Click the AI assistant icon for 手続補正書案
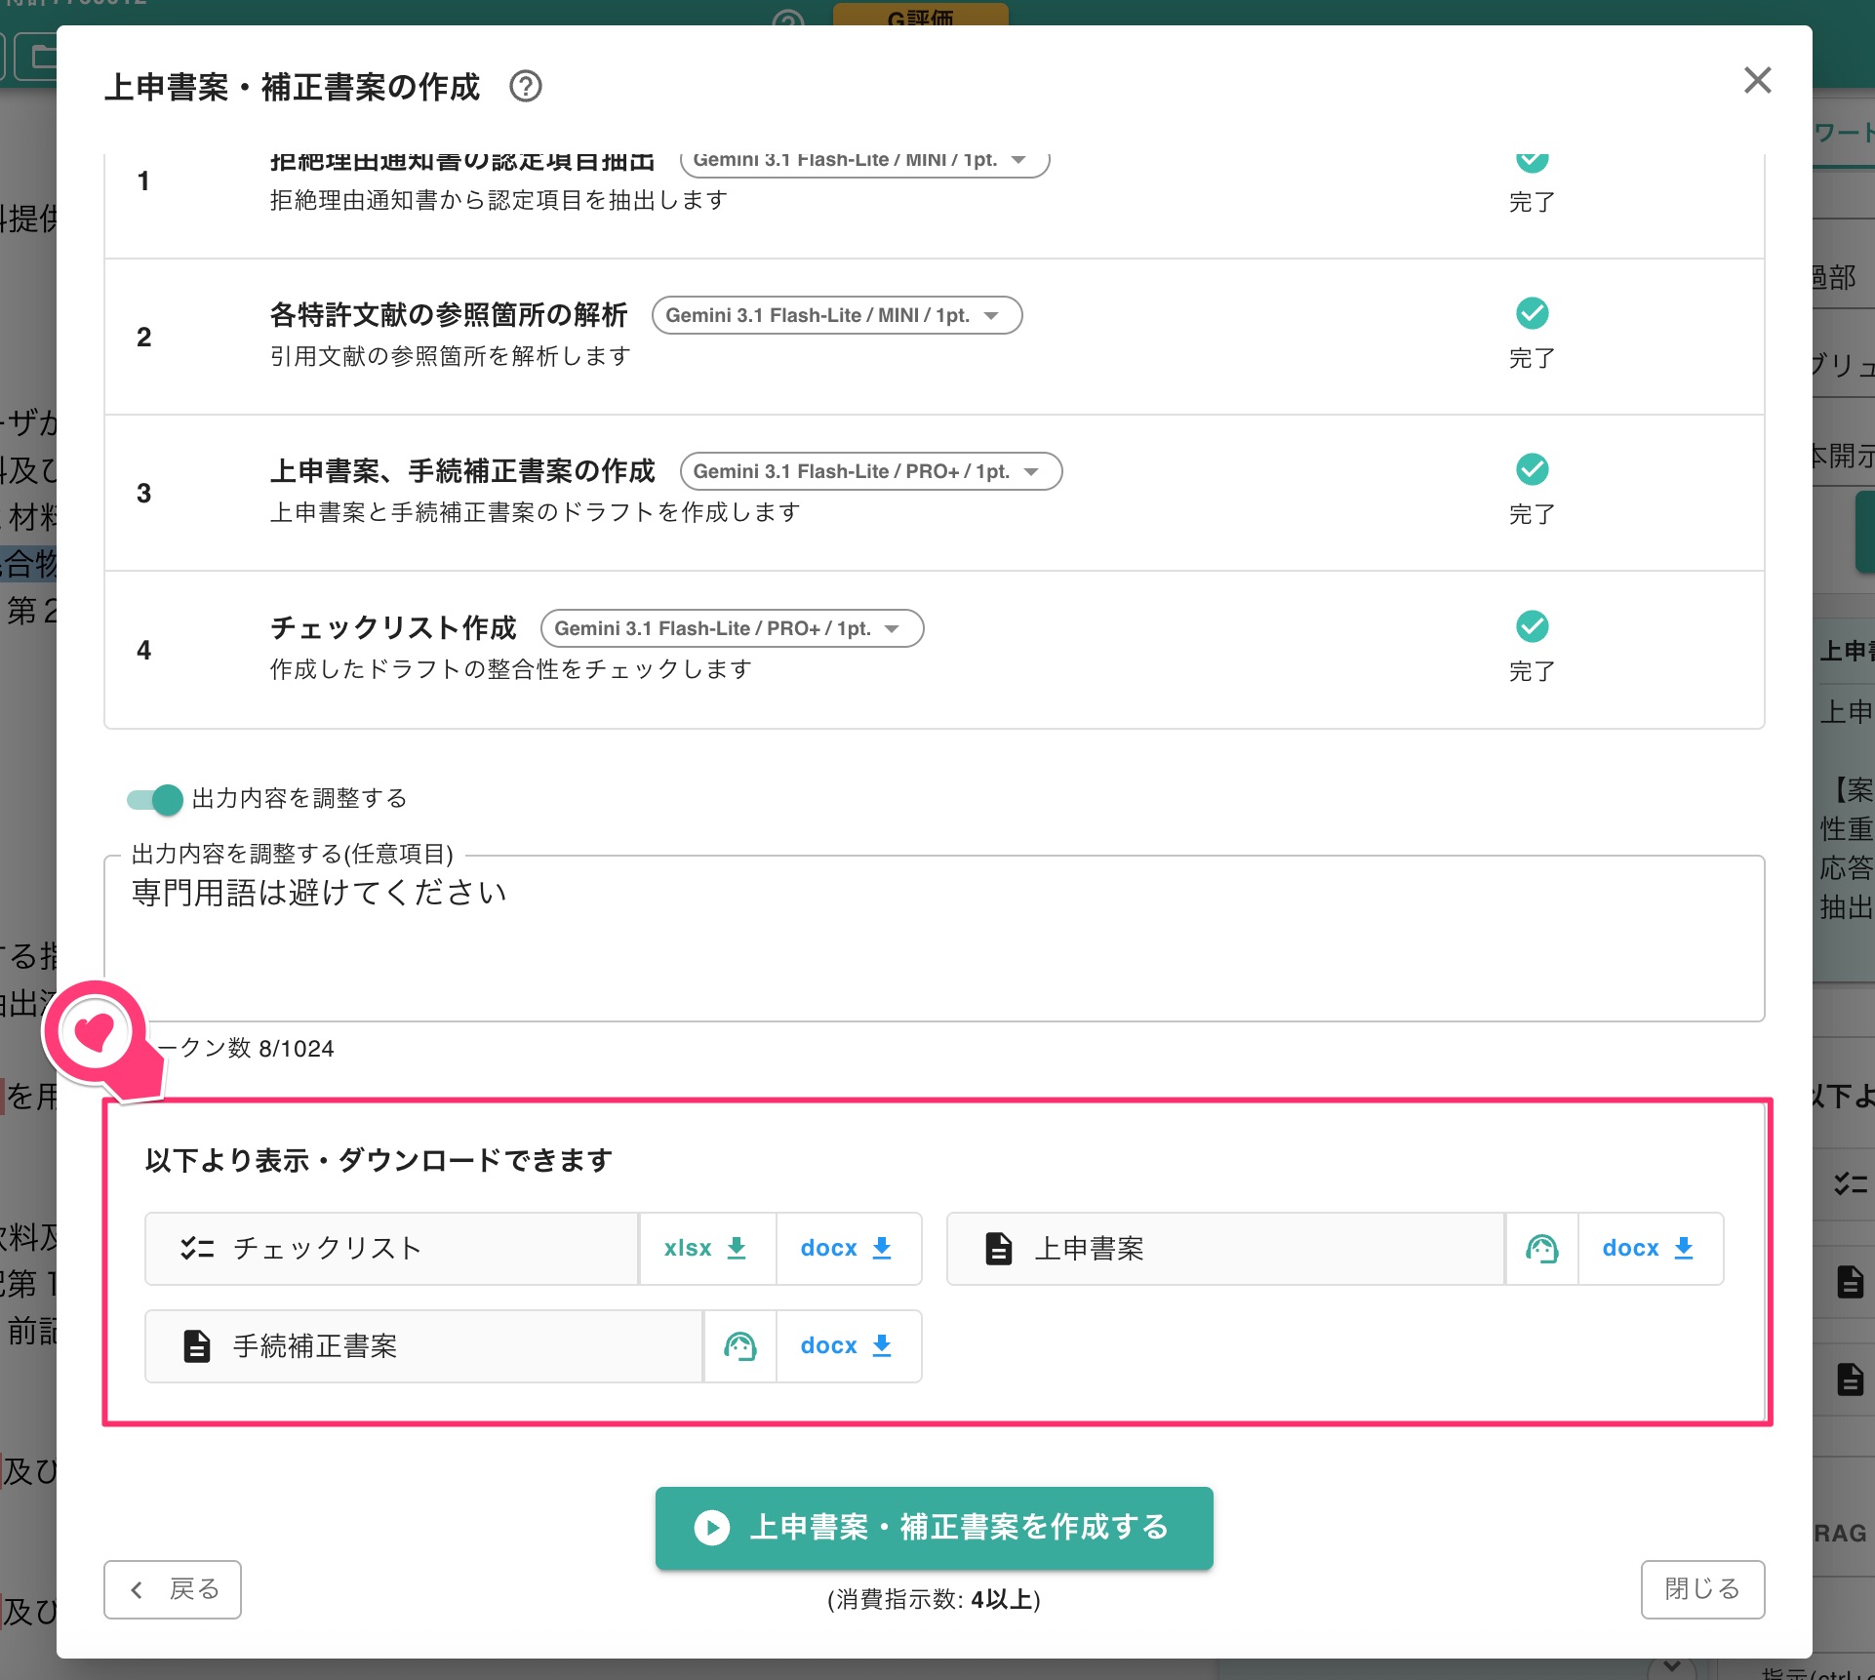Image resolution: width=1875 pixels, height=1680 pixels. pos(740,1346)
